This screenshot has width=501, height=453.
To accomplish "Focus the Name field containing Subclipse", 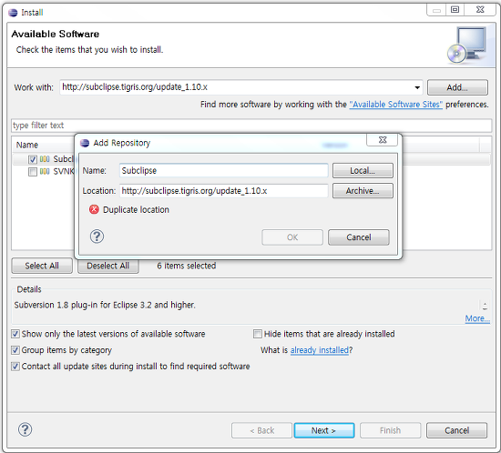I will point(224,171).
